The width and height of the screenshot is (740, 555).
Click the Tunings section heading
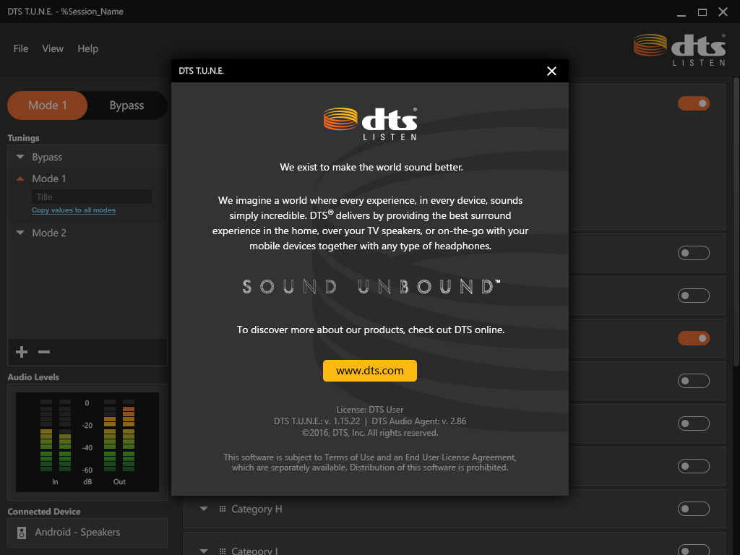coord(24,138)
